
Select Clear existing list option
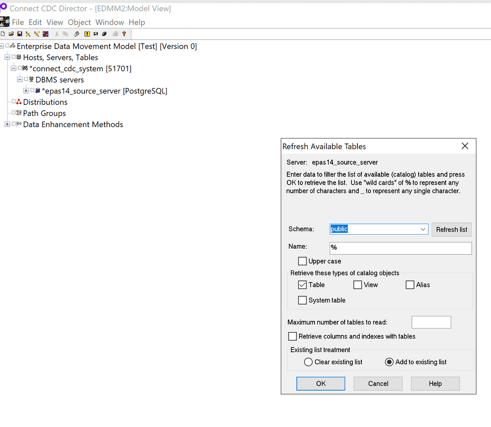(308, 362)
